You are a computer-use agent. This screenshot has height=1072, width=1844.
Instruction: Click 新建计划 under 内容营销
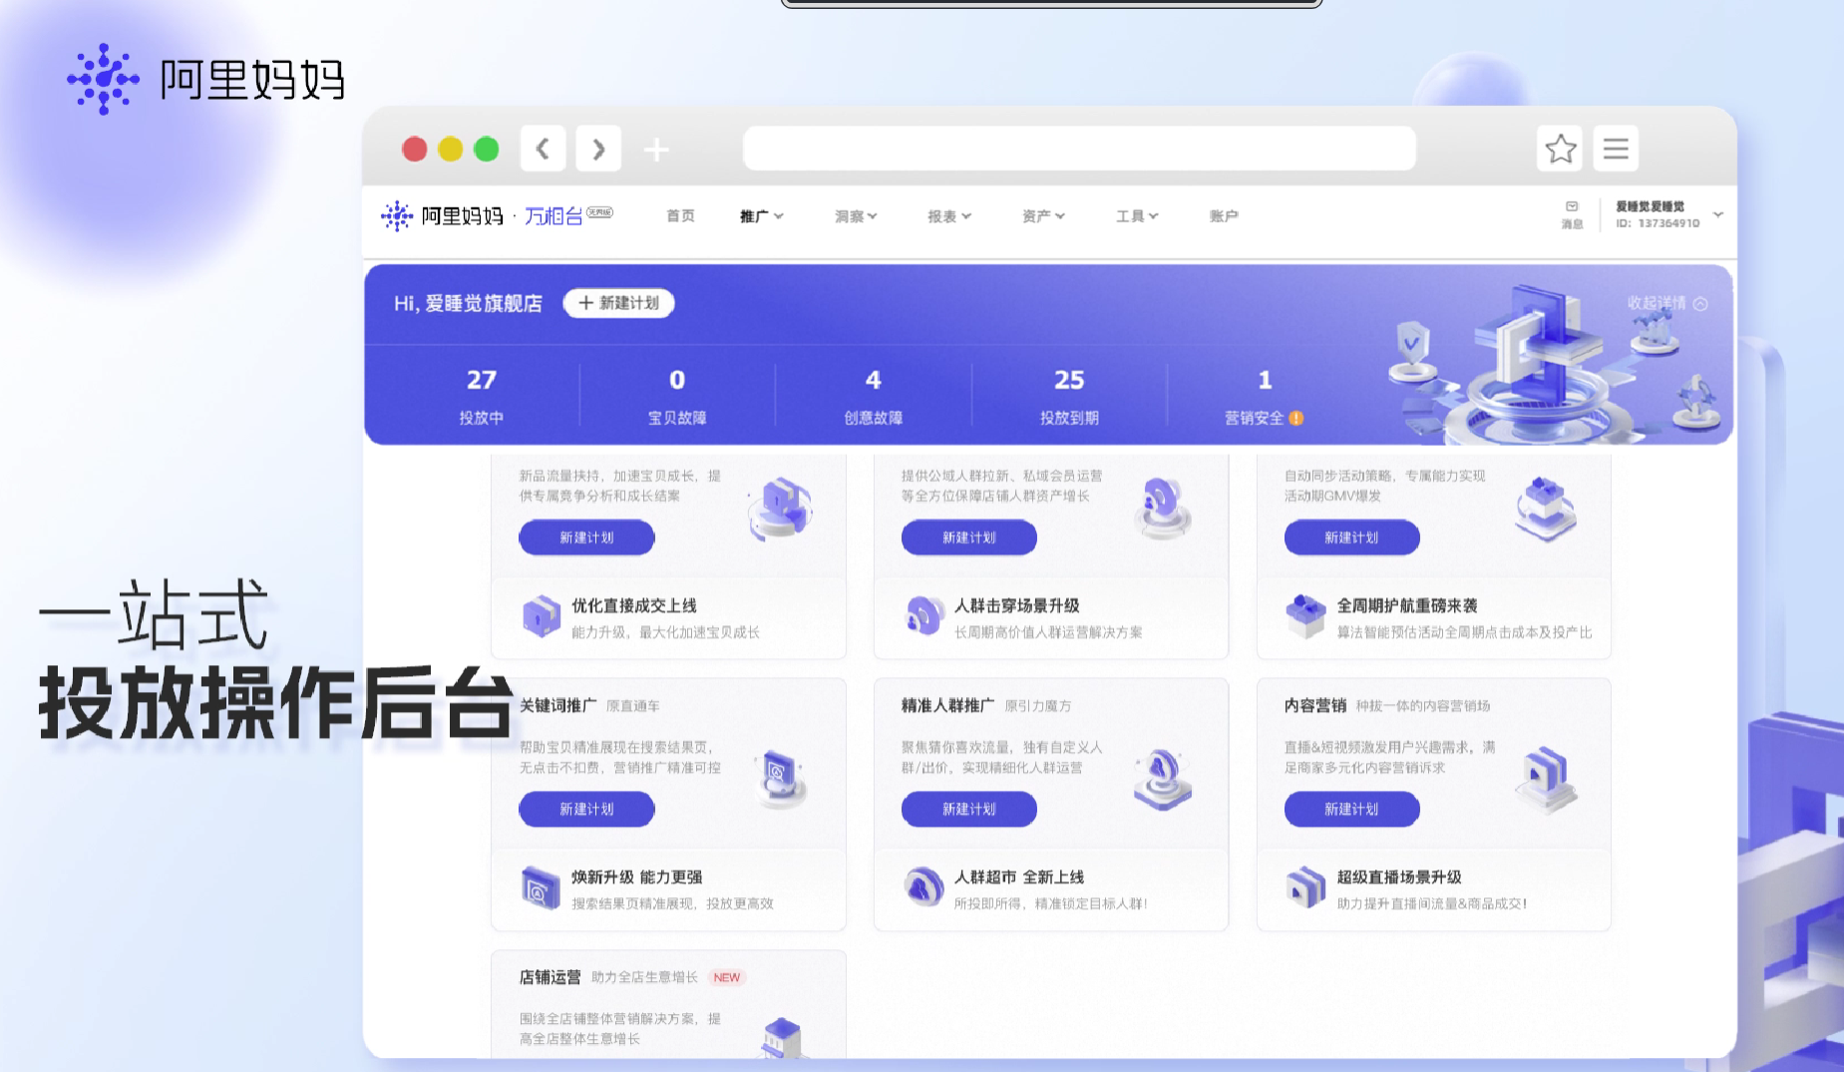pos(1351,809)
